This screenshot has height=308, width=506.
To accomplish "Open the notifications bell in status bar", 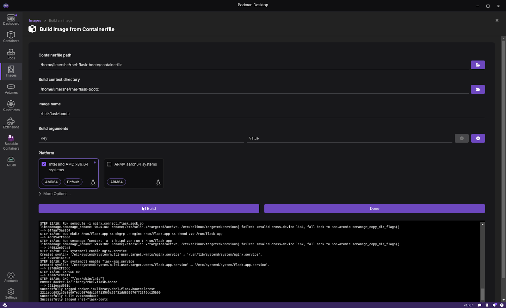I will point(494,305).
